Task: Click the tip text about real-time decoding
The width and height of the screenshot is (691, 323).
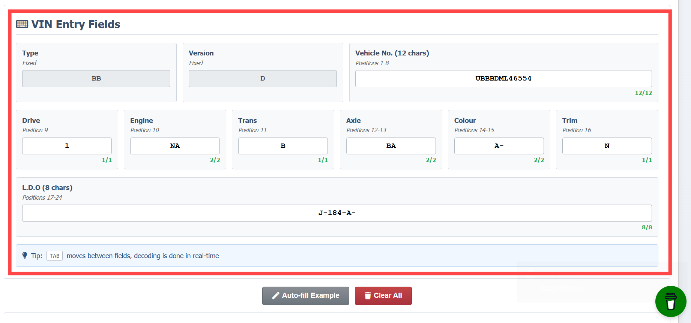Action: [143, 256]
